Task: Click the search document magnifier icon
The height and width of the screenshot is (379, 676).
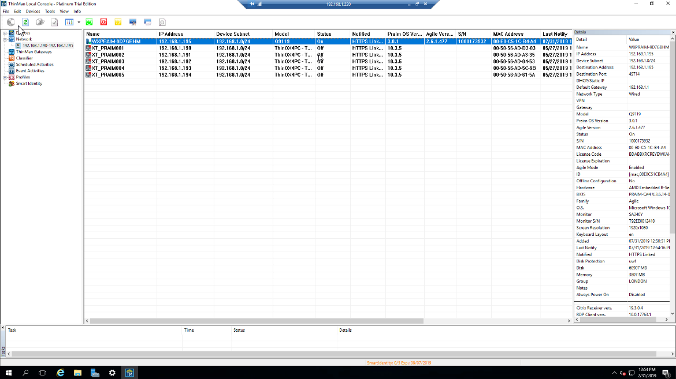Action: pyautogui.click(x=162, y=22)
